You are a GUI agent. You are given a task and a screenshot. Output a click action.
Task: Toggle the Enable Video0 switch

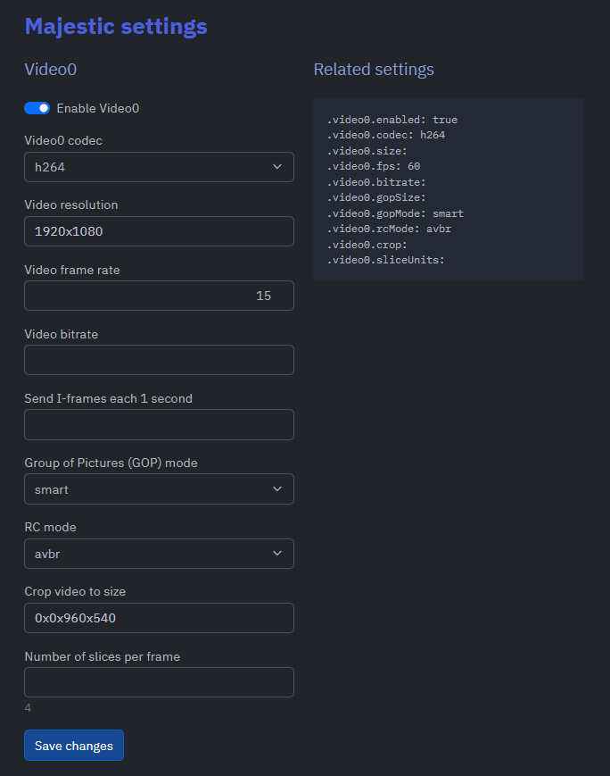[37, 108]
